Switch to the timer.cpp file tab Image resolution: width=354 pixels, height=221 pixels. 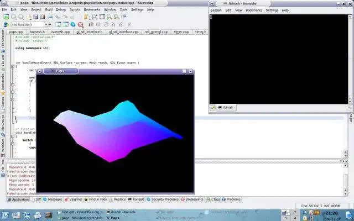coord(181,32)
